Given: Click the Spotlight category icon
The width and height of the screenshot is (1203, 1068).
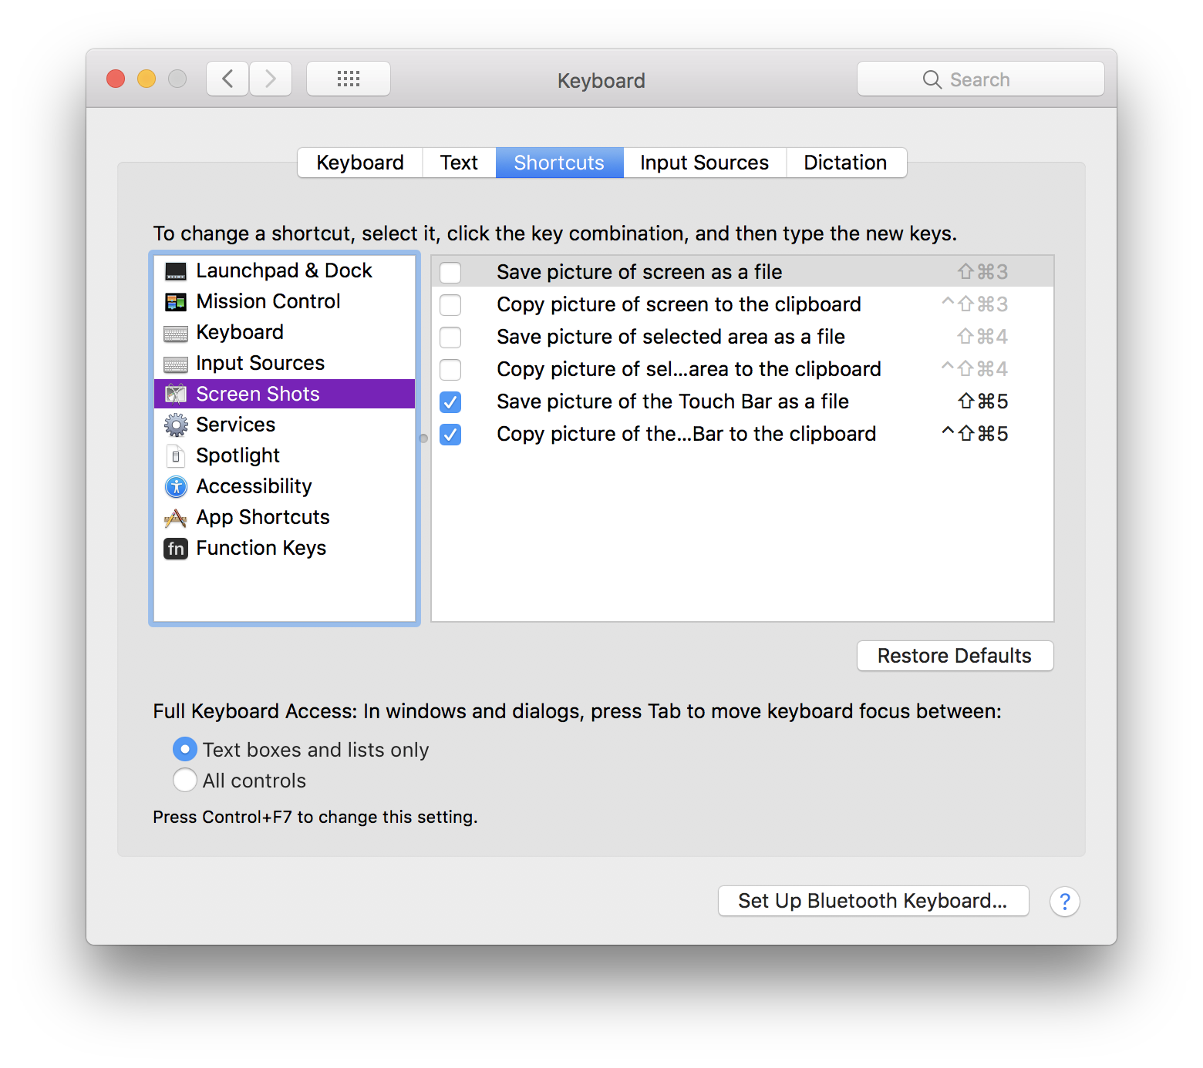Looking at the screenshot, I should (176, 456).
